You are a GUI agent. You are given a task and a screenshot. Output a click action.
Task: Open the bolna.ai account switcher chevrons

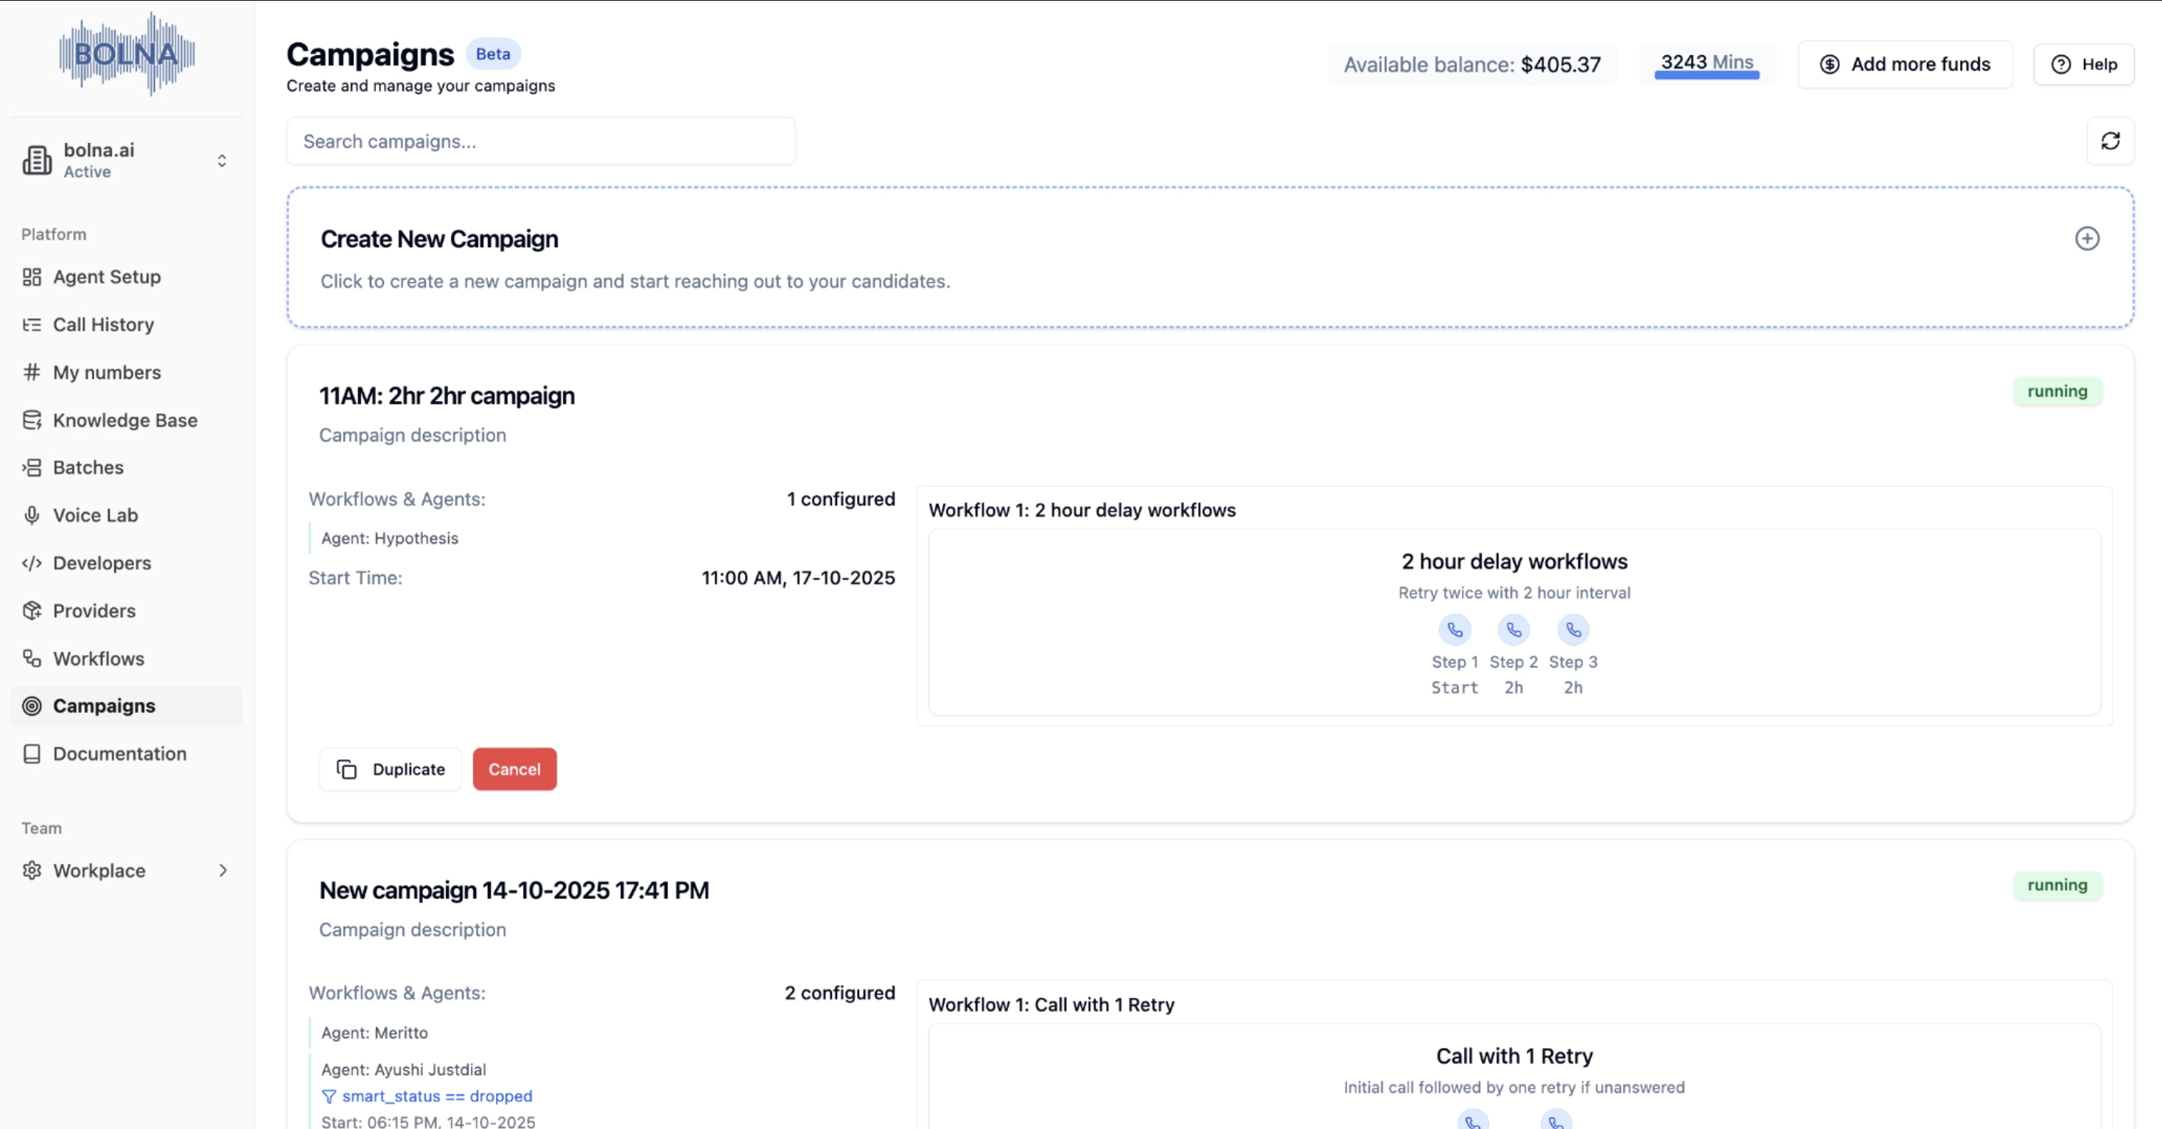222,161
